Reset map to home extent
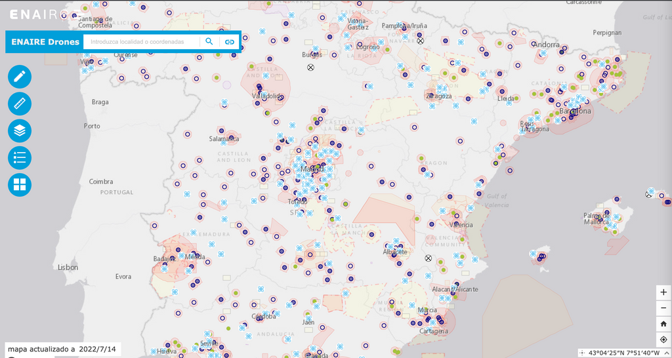672x358 pixels. (663, 324)
